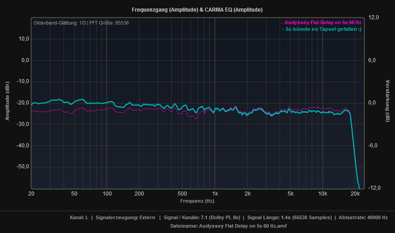The height and width of the screenshot is (233, 395).
Task: Click the 20k frequency tick label
Action: pos(355,194)
